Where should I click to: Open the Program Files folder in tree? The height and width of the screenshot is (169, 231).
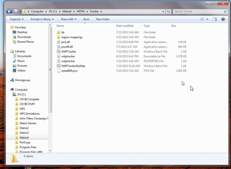[28, 147]
